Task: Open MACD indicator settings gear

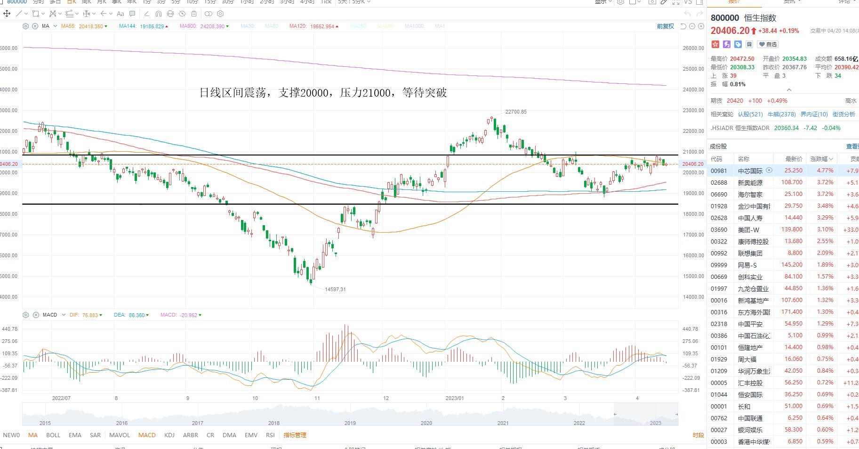Action: pos(25,315)
